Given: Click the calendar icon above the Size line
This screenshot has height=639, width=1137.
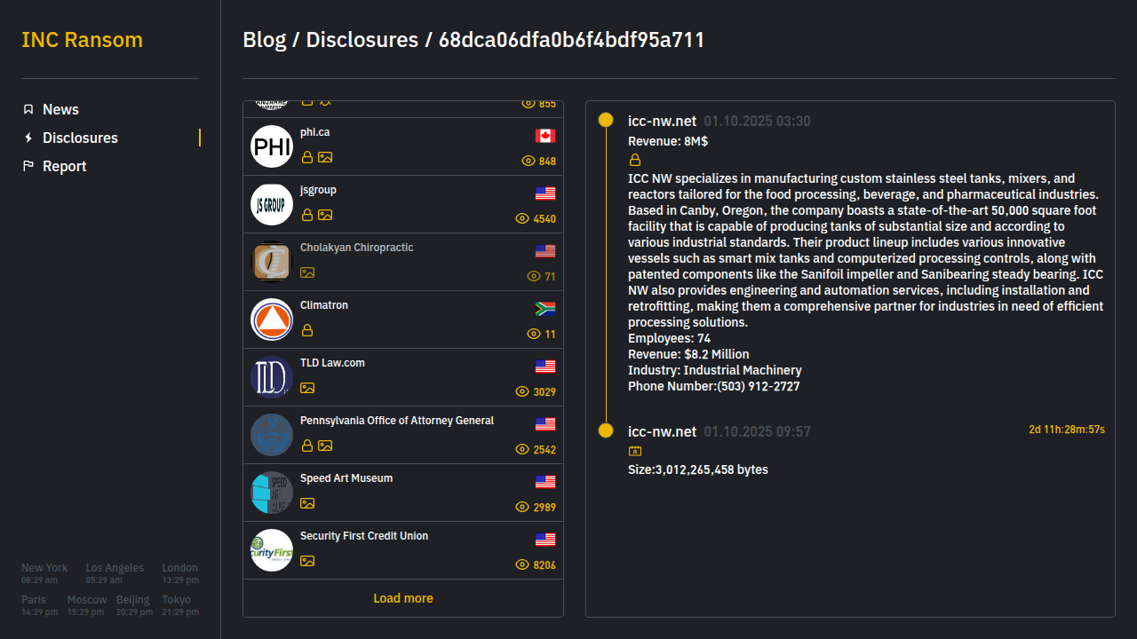Looking at the screenshot, I should 635,451.
